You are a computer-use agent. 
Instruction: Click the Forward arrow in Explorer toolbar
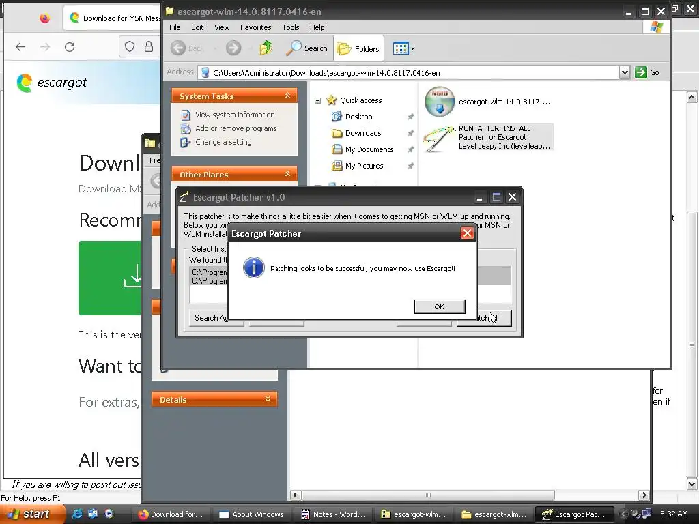click(x=233, y=48)
